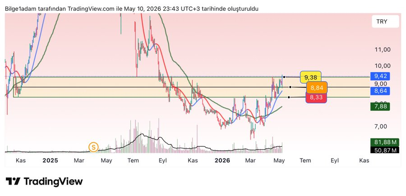The image size is (406, 196).
Task: Click the 2025 year label on time axis
Action: coord(51,160)
